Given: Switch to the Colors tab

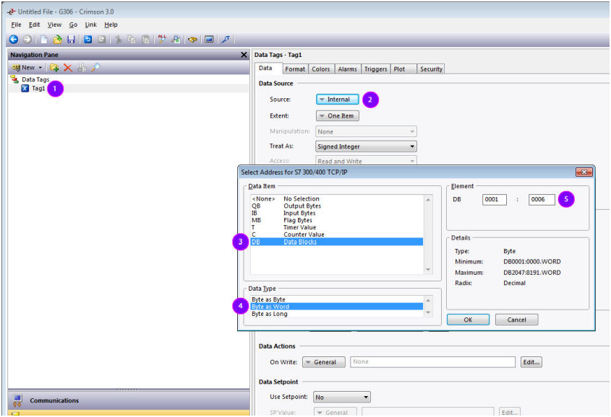Looking at the screenshot, I should point(321,69).
